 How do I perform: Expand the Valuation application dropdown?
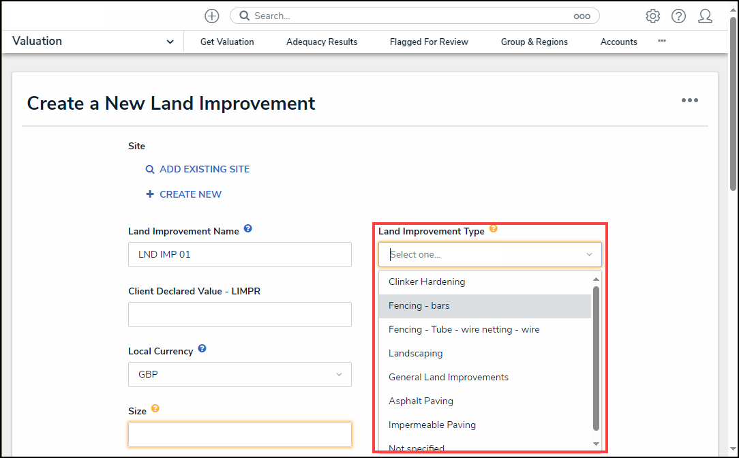click(x=170, y=42)
